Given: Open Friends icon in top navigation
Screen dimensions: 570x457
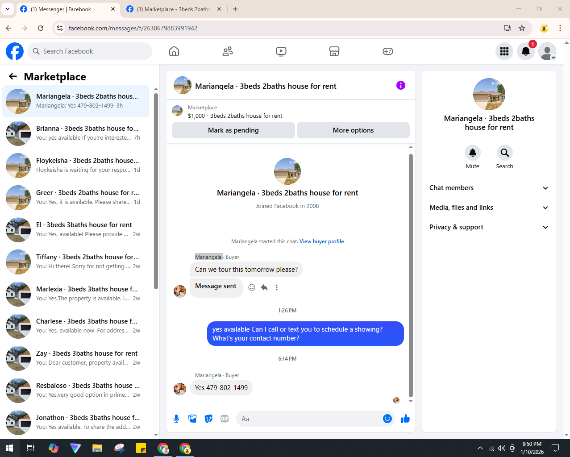Looking at the screenshot, I should 228,51.
